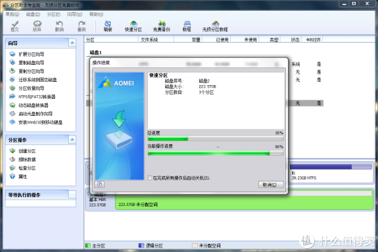The height and width of the screenshot is (252, 378).
Task: Click the 未分配空间 legend swatch
Action: 194,246
